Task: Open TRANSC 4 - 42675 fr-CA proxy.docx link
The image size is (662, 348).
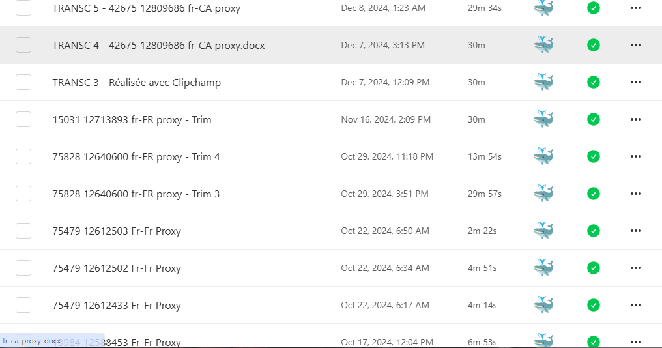Action: pyautogui.click(x=158, y=45)
